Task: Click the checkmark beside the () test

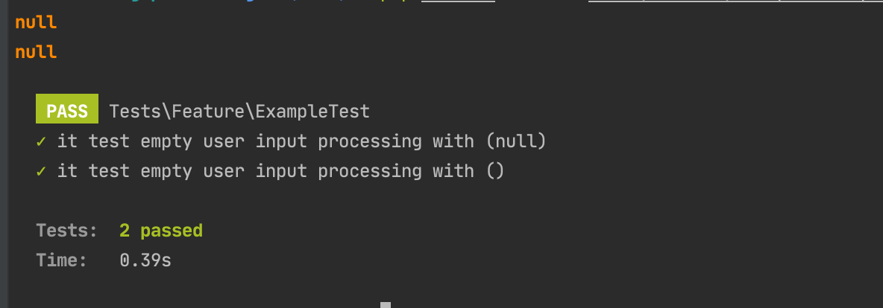Action: pos(41,171)
